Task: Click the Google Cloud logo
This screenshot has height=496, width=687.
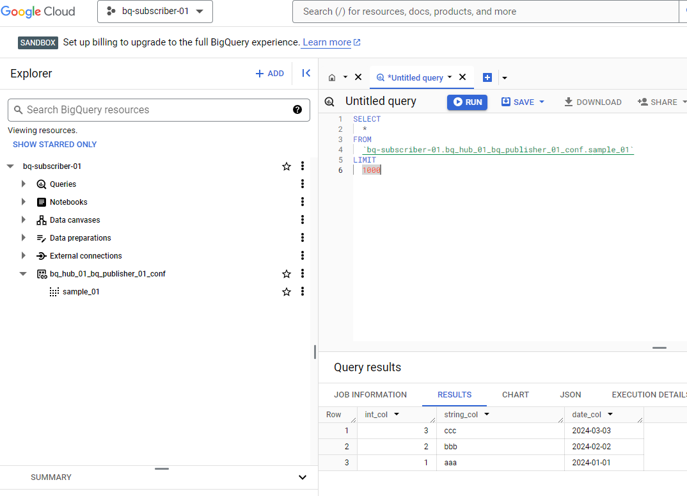Action: coord(38,12)
